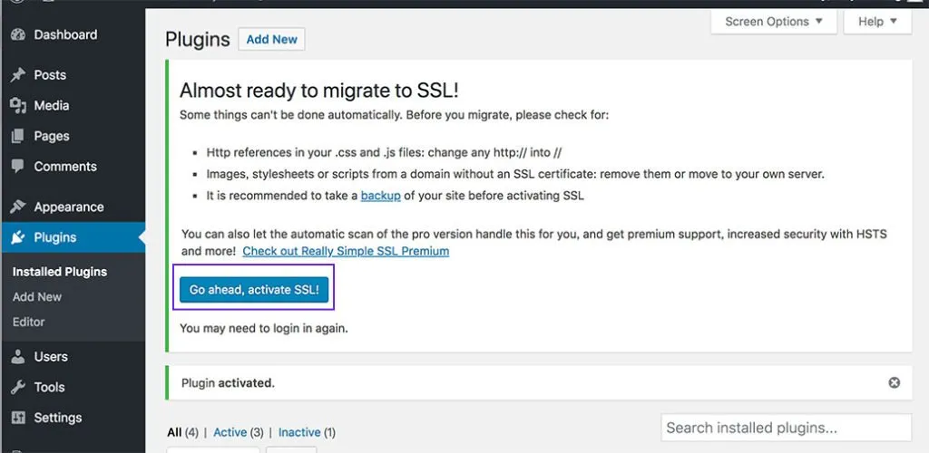The height and width of the screenshot is (453, 929).
Task: Click the Pages document icon
Action: coord(18,136)
